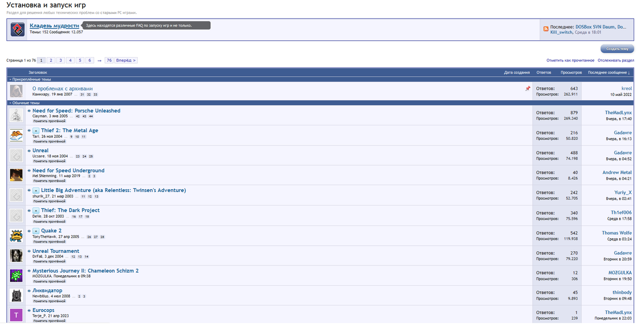Go to page 6 of the thread list
This screenshot has height=329, width=640.
[x=90, y=60]
